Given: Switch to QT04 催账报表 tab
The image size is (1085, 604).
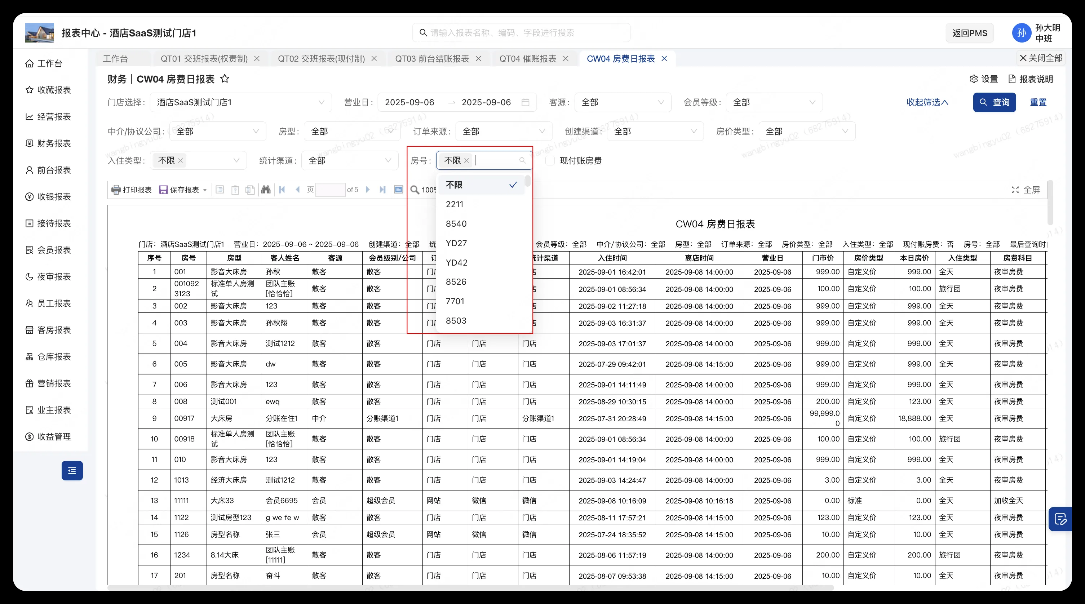Looking at the screenshot, I should [x=528, y=58].
